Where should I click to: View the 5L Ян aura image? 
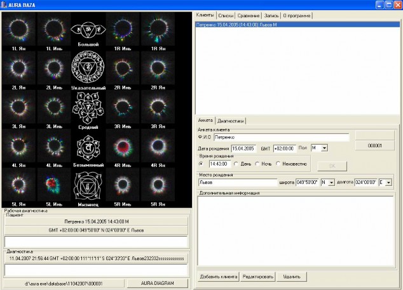pyautogui.click(x=18, y=185)
